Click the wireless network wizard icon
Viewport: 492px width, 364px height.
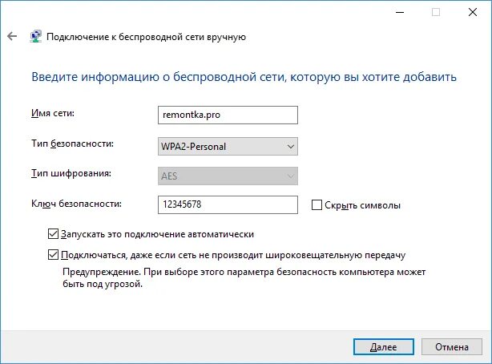coord(36,36)
